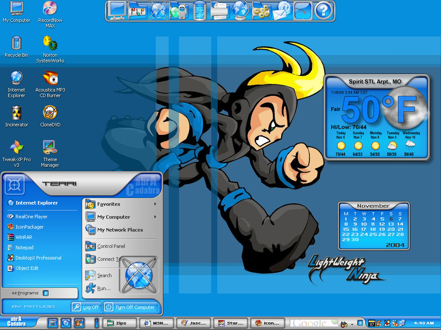Select the CloneDVD desktop icon
441x330 pixels.
click(x=50, y=116)
